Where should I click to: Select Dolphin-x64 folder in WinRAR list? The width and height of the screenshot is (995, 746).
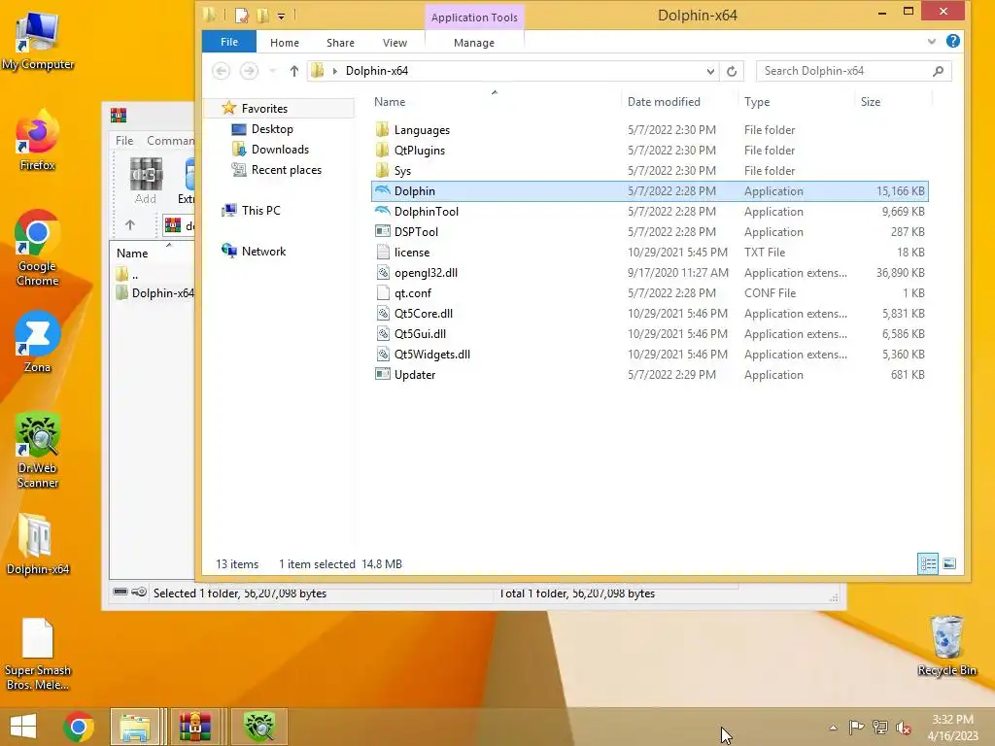tap(155, 293)
